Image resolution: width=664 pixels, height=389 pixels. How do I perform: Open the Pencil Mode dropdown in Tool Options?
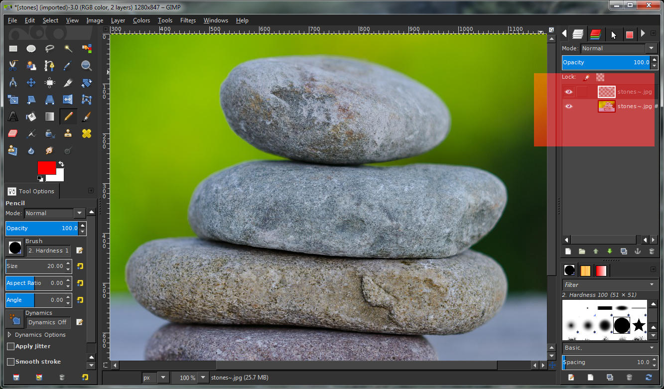tap(55, 213)
